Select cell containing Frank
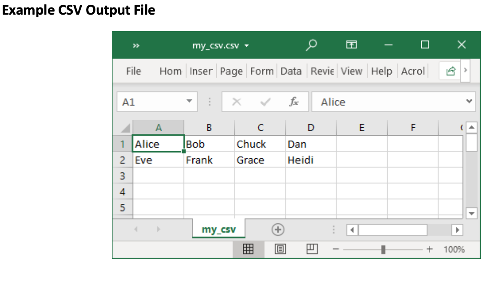 [209, 160]
